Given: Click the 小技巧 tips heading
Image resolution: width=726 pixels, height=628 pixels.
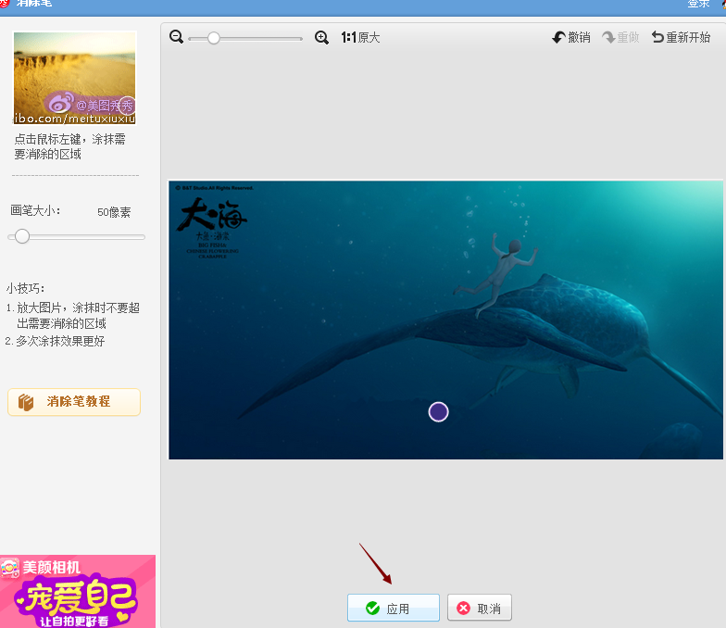Looking at the screenshot, I should 25,289.
